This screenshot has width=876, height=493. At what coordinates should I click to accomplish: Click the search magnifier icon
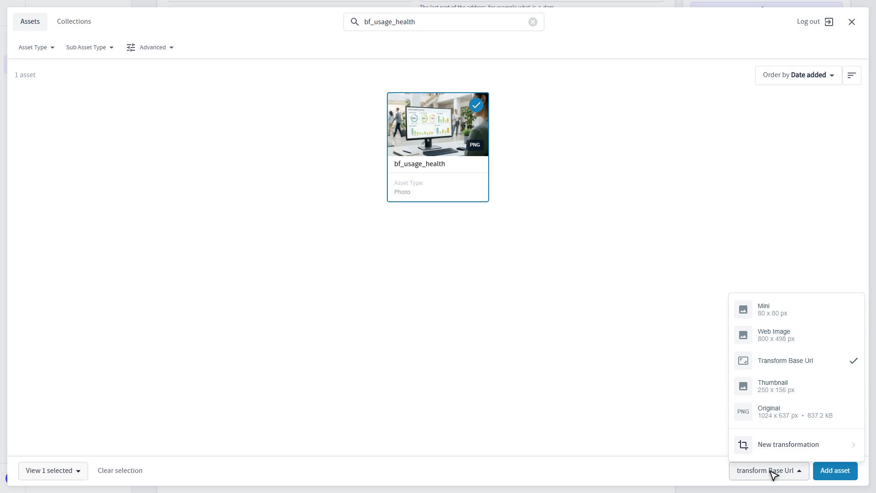pyautogui.click(x=355, y=22)
